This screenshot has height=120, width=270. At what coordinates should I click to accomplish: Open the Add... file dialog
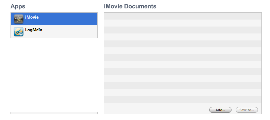click(220, 110)
